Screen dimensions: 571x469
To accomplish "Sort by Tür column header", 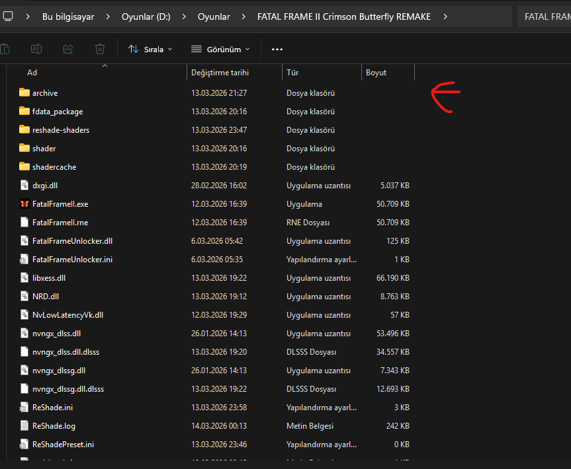I will click(322, 73).
